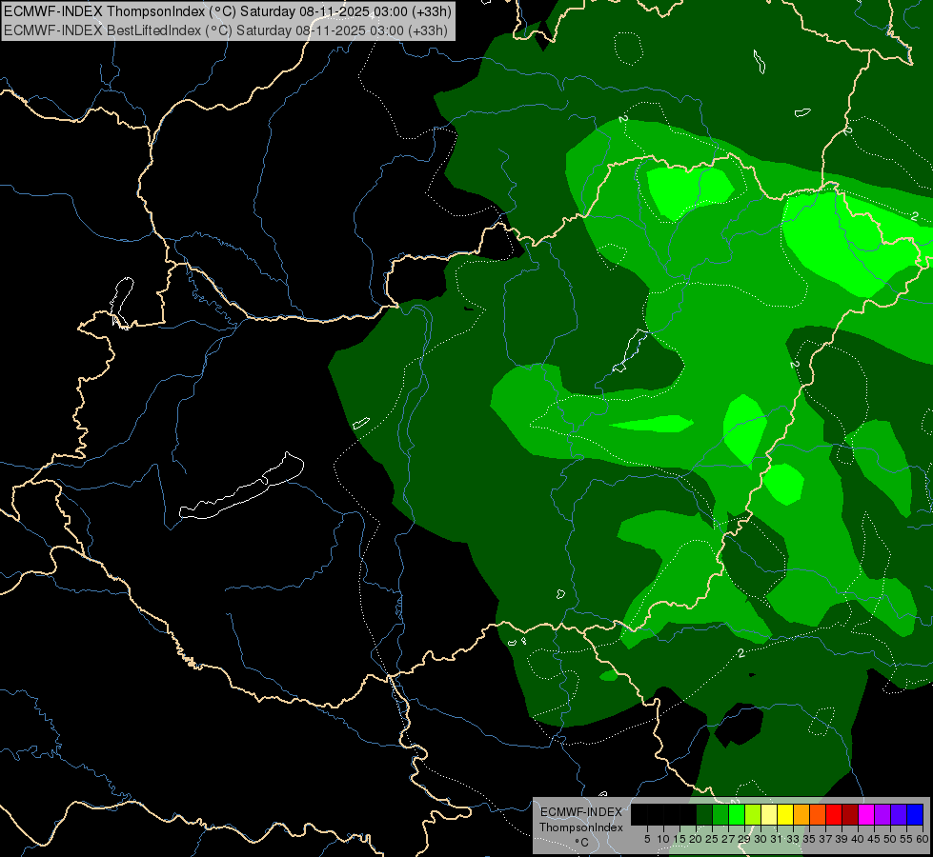Click the red-orange 35-37 legend swatch
This screenshot has width=933, height=857.
tap(818, 814)
